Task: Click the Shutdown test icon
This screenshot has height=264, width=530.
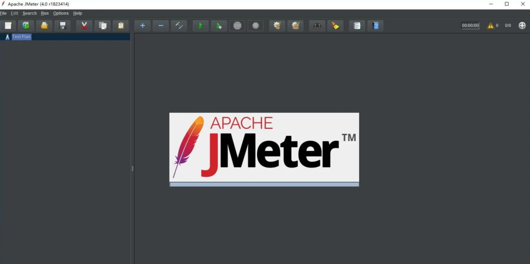Action: (255, 25)
